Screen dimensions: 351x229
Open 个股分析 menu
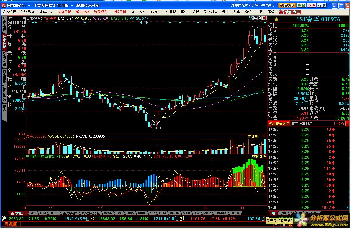[119, 12]
